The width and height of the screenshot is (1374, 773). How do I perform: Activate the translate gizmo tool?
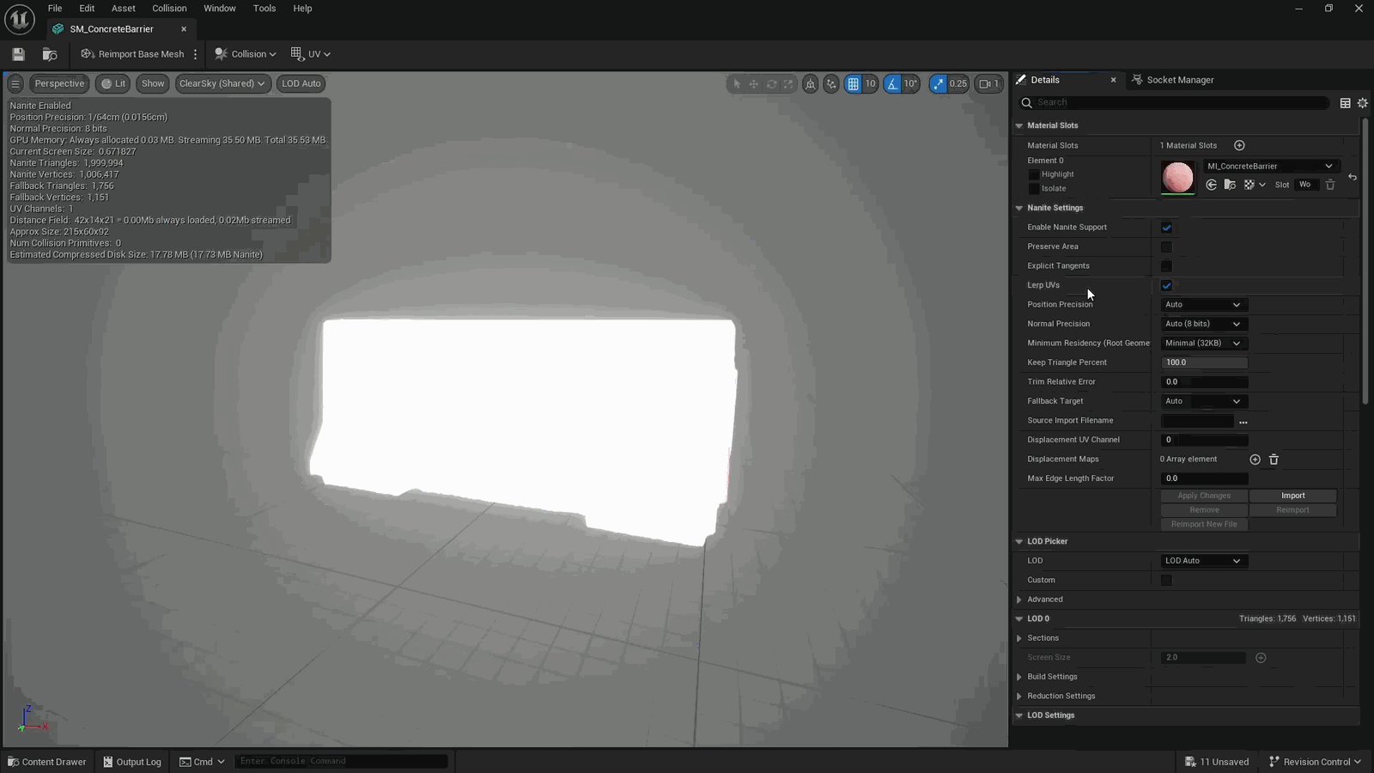click(x=754, y=83)
